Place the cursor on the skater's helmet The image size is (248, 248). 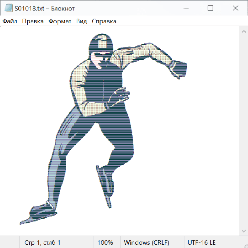[101, 44]
